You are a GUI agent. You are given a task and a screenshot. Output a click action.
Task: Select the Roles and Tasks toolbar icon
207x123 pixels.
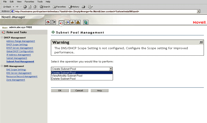(61, 23)
